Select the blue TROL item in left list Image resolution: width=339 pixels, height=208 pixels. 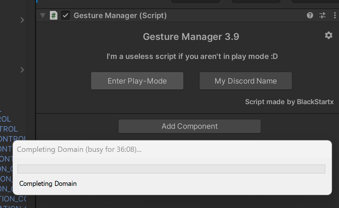click(9, 129)
